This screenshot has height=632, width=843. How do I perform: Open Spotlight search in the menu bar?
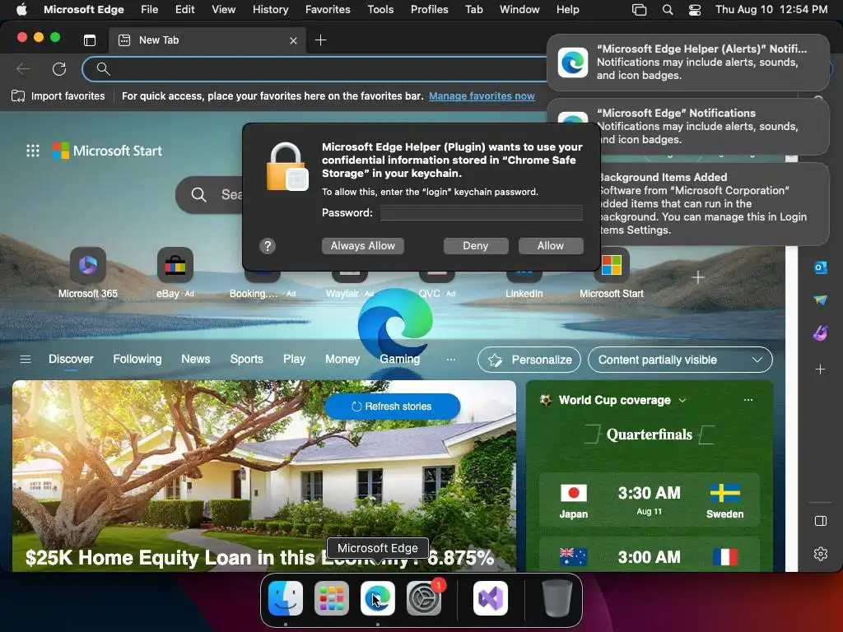[x=667, y=10]
